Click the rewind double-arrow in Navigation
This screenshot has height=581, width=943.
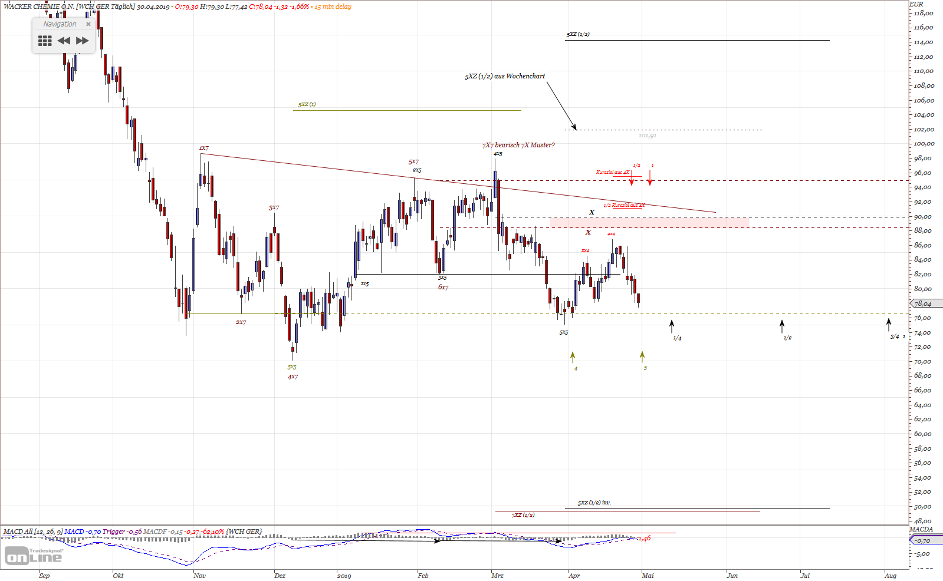[x=64, y=41]
